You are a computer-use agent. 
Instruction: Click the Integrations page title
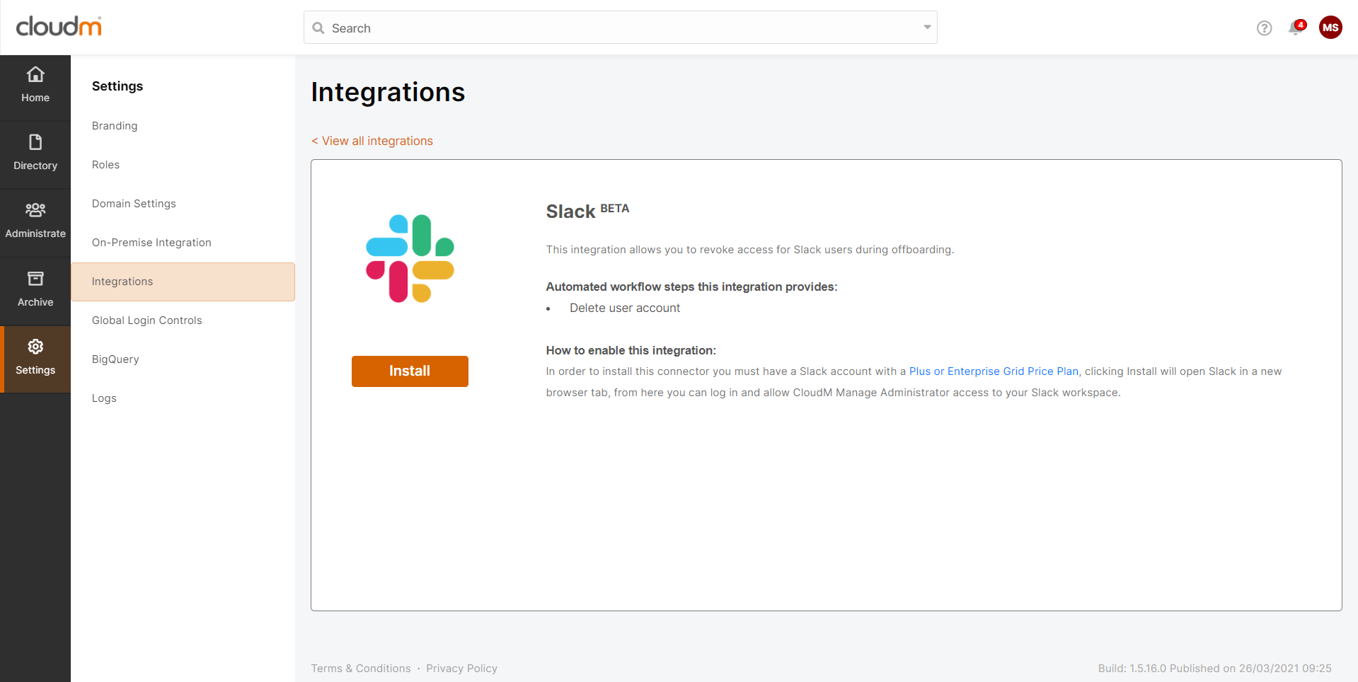pos(388,92)
